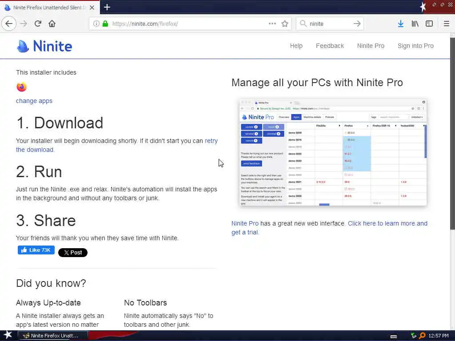Click the Ninite logo in header
455x341 pixels.
coord(44,46)
